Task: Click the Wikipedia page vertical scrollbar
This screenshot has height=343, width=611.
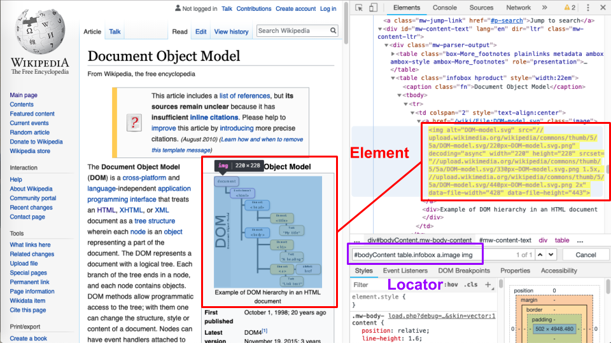Action: (x=346, y=24)
